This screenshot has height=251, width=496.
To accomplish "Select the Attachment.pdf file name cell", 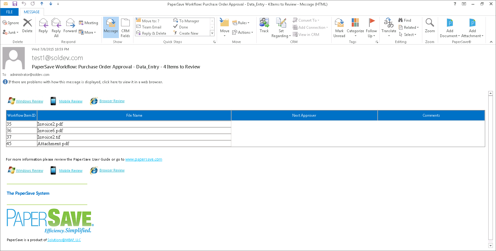I will pyautogui.click(x=134, y=144).
